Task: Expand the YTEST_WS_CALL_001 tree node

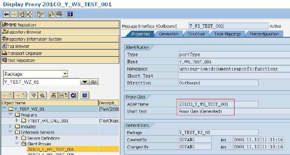Action: tap(17, 120)
